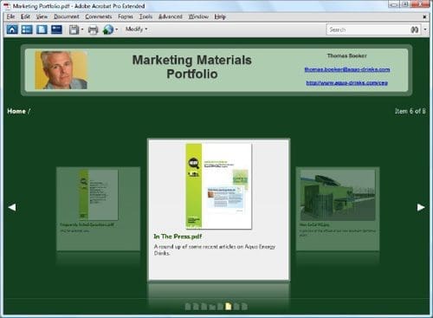Open the In The Press.pdf page thumbnail
433x318 pixels.
(218, 186)
